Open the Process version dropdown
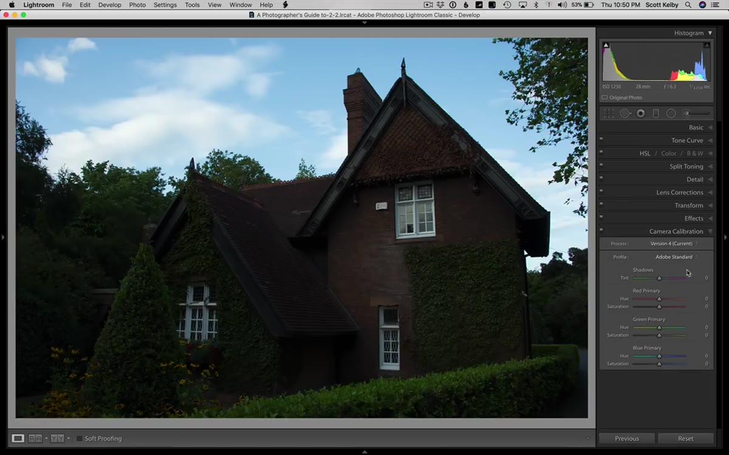Viewport: 729px width, 455px height. click(674, 244)
